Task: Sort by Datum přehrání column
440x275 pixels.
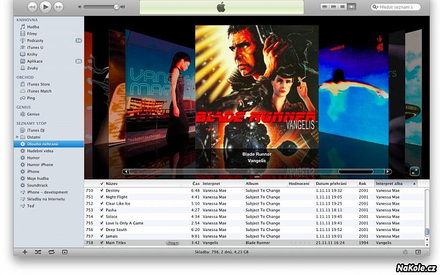Action: click(x=335, y=184)
